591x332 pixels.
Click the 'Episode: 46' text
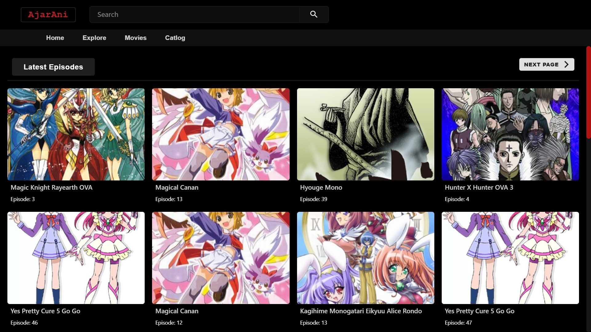pyautogui.click(x=24, y=323)
